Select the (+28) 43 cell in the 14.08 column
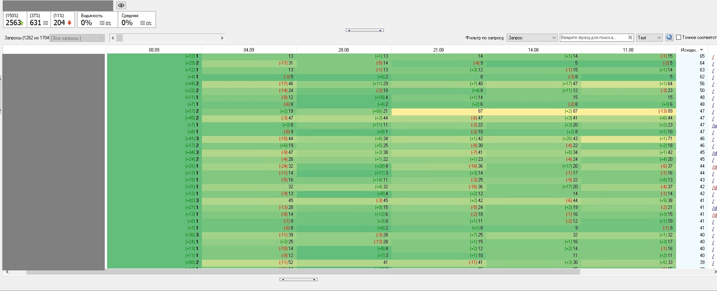The image size is (717, 291). pyautogui.click(x=533, y=139)
